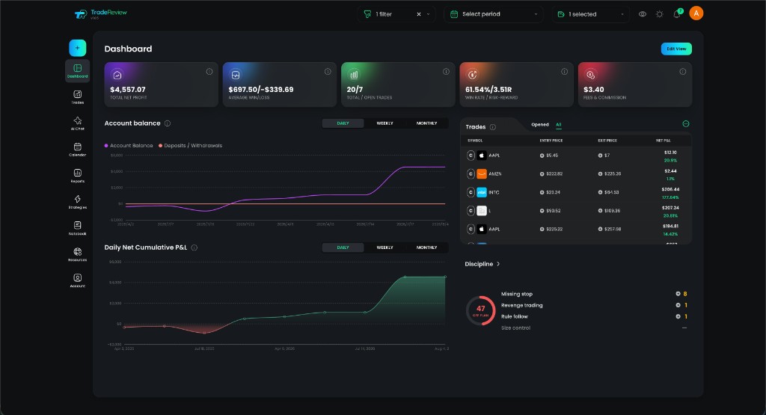Select DAILY tab for Account balance chart
The width and height of the screenshot is (766, 415).
pyautogui.click(x=343, y=123)
